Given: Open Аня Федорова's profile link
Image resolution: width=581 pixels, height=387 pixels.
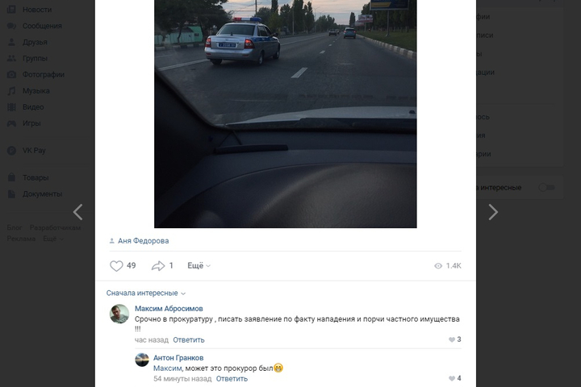Looking at the screenshot, I should (143, 241).
